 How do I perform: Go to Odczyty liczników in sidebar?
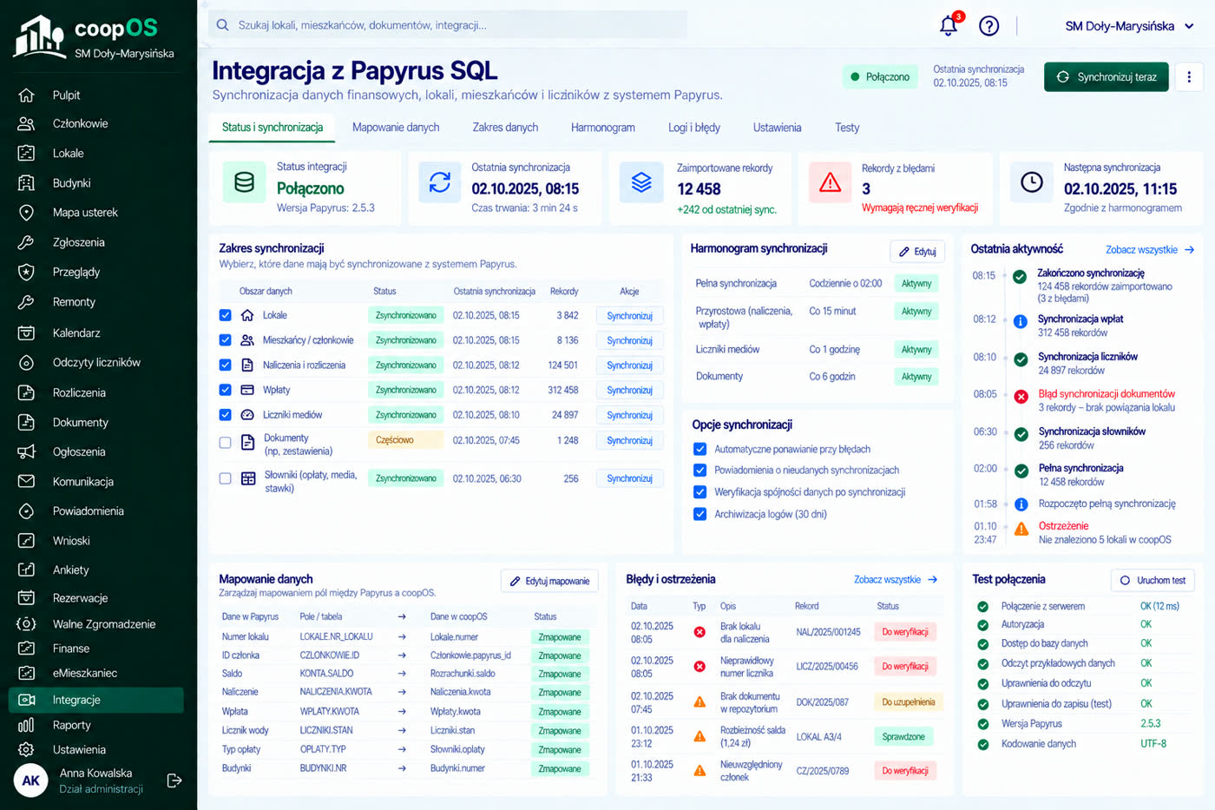[95, 363]
